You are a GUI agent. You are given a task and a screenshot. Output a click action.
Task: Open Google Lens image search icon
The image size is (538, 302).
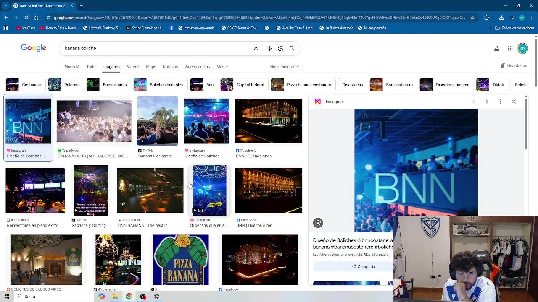click(281, 48)
